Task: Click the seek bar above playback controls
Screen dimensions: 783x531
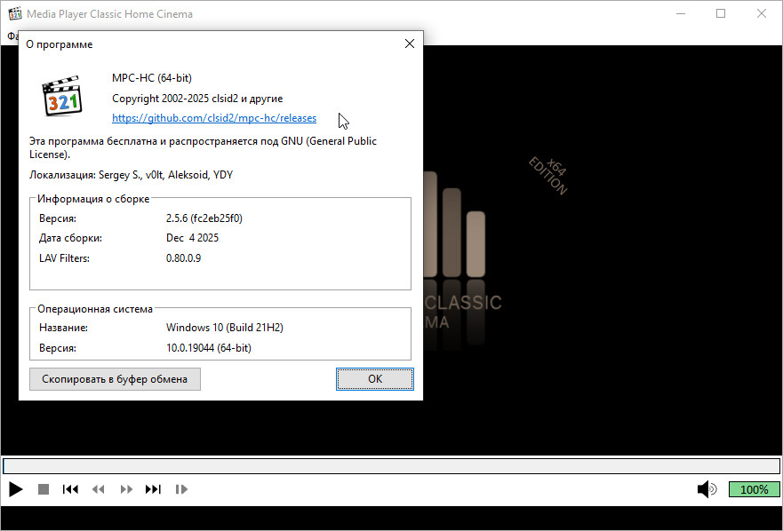Action: coord(391,466)
